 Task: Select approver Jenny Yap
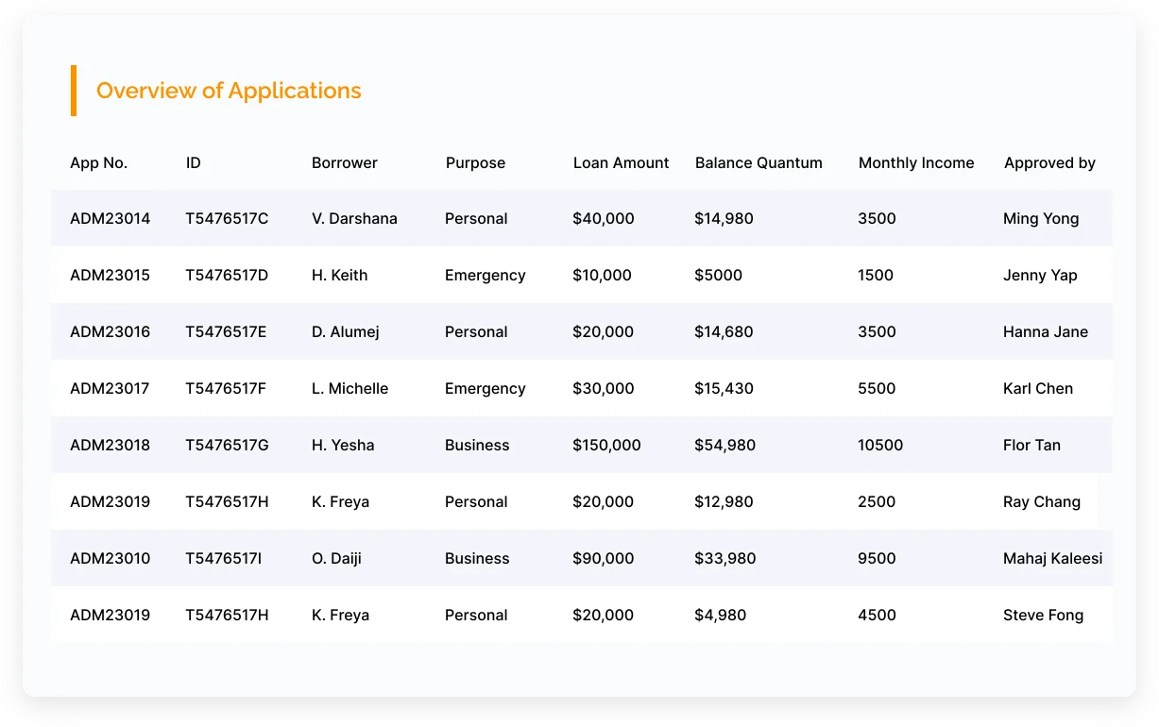pos(1040,275)
